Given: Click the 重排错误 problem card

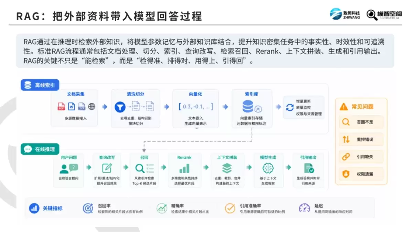Looking at the screenshot, I should point(361,140).
